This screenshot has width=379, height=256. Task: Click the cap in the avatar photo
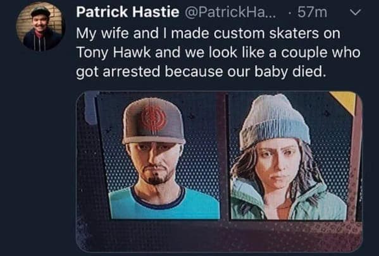[40, 11]
